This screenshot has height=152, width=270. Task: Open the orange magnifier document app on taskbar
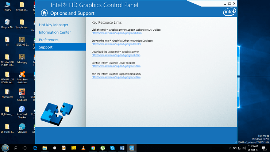(x=64, y=148)
